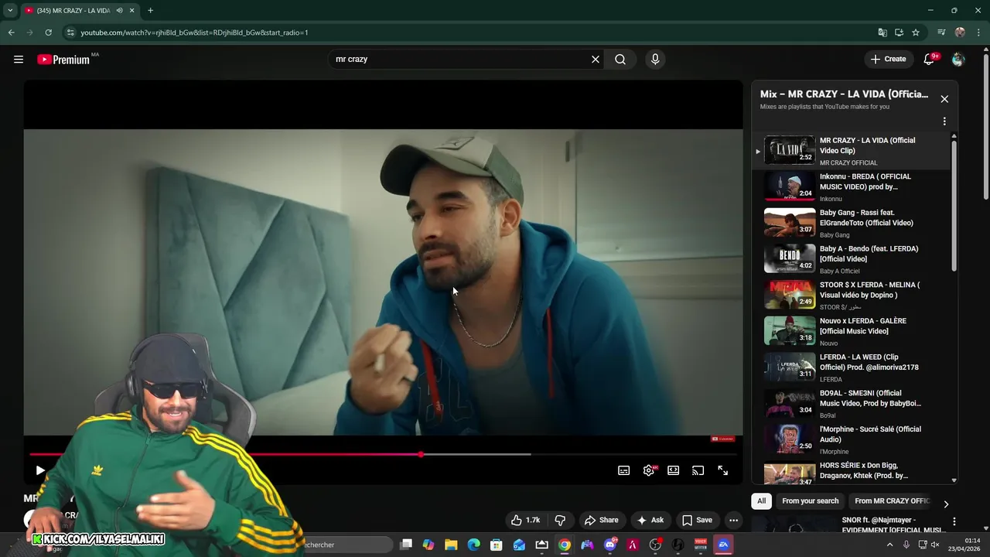Open the Mix playlist options menu
The height and width of the screenshot is (557, 990).
tap(944, 121)
